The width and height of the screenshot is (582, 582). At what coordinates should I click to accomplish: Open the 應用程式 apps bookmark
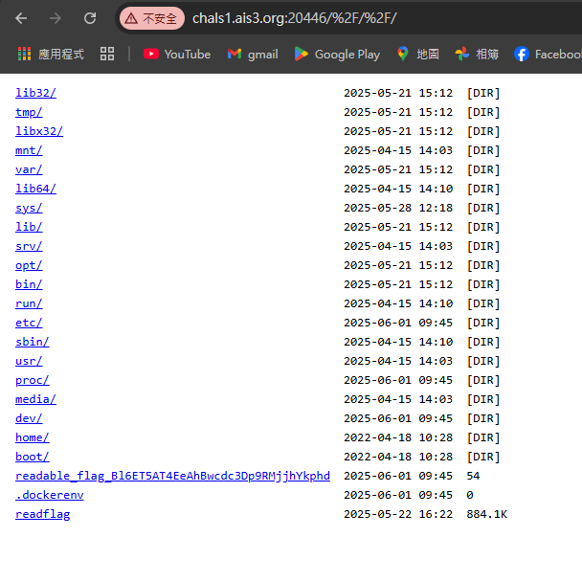[x=51, y=55]
